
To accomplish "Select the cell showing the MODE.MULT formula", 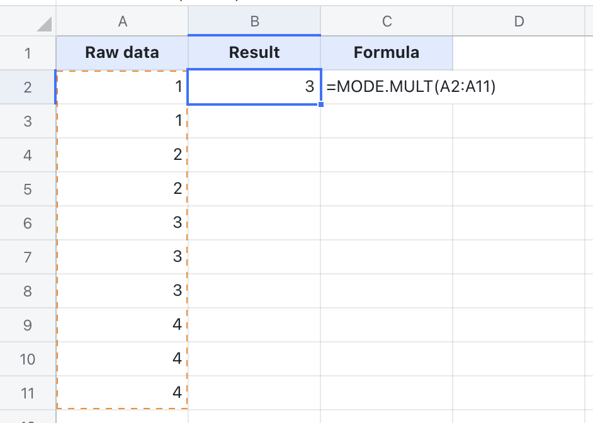I will [x=388, y=86].
